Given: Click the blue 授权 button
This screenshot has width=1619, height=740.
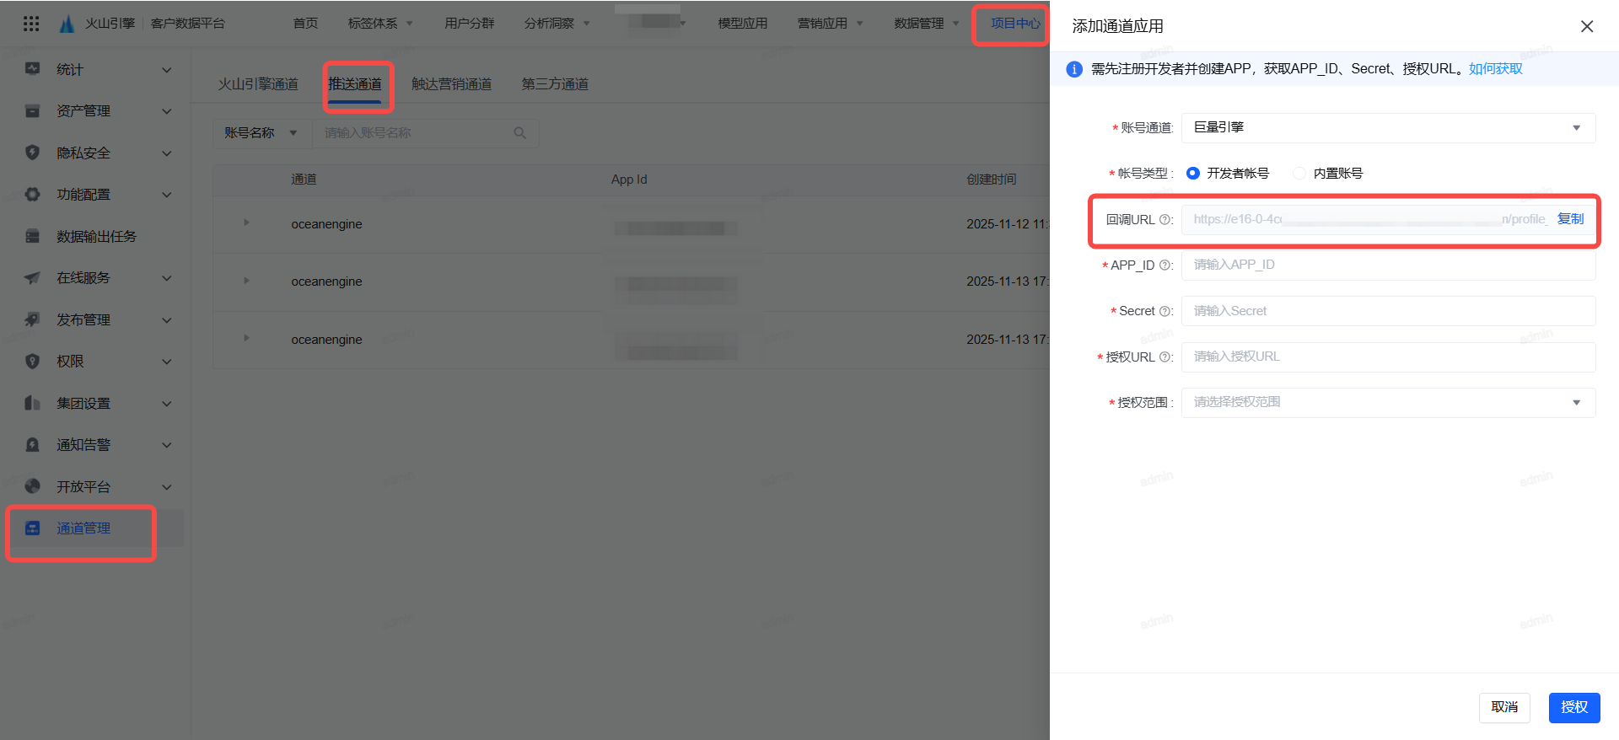Looking at the screenshot, I should tap(1574, 708).
